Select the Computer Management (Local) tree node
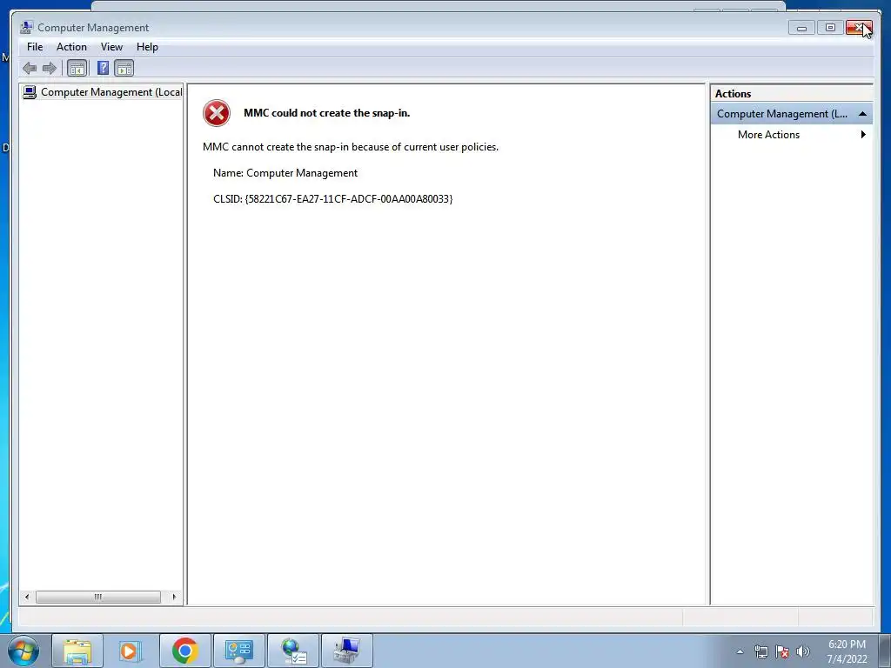 pos(103,92)
